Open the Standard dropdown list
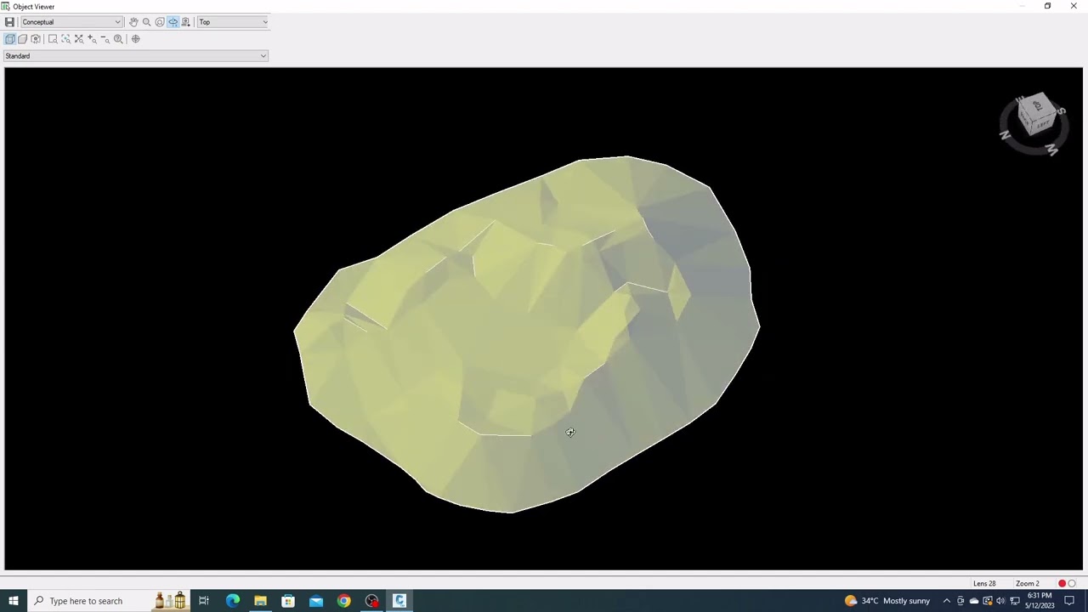1088x612 pixels. pos(136,56)
